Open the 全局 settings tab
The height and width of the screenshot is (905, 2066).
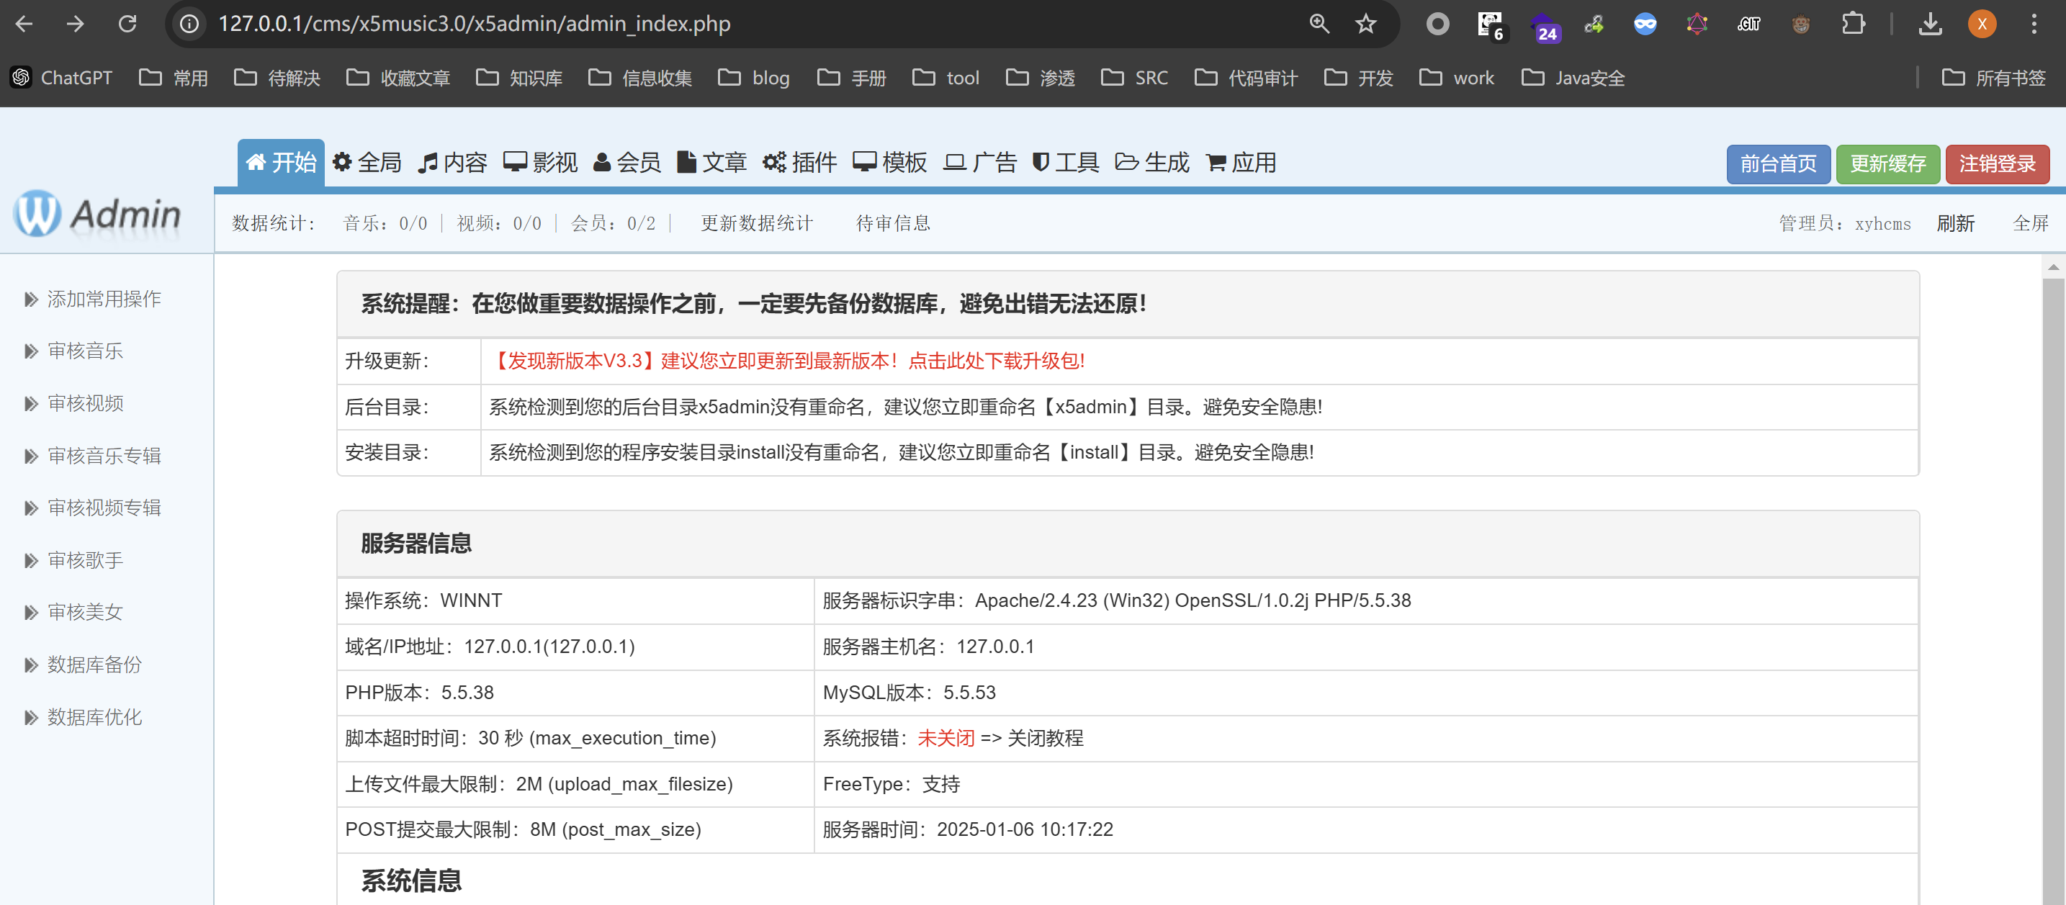[367, 163]
